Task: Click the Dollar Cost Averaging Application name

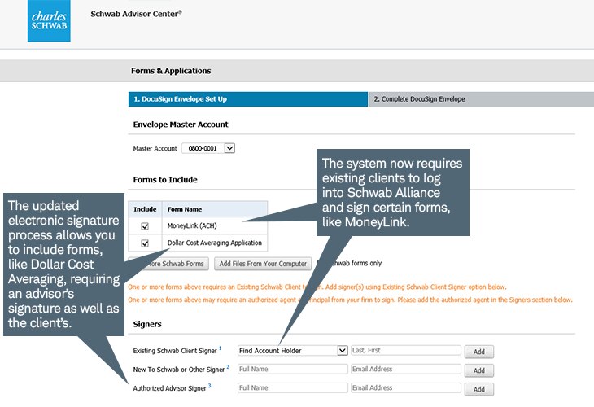Action: pyautogui.click(x=215, y=243)
